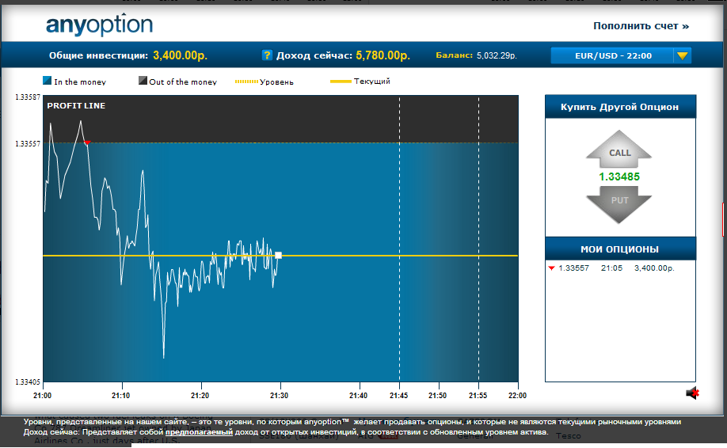This screenshot has height=448, width=727.
Task: Click the dotted Уровень legend line
Action: (246, 82)
